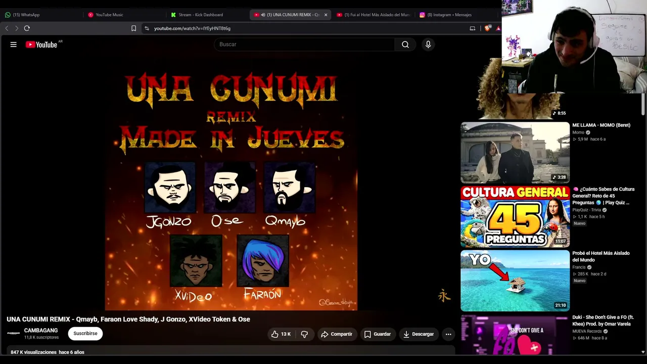
Task: Go to YouTube home via logo
Action: point(41,44)
